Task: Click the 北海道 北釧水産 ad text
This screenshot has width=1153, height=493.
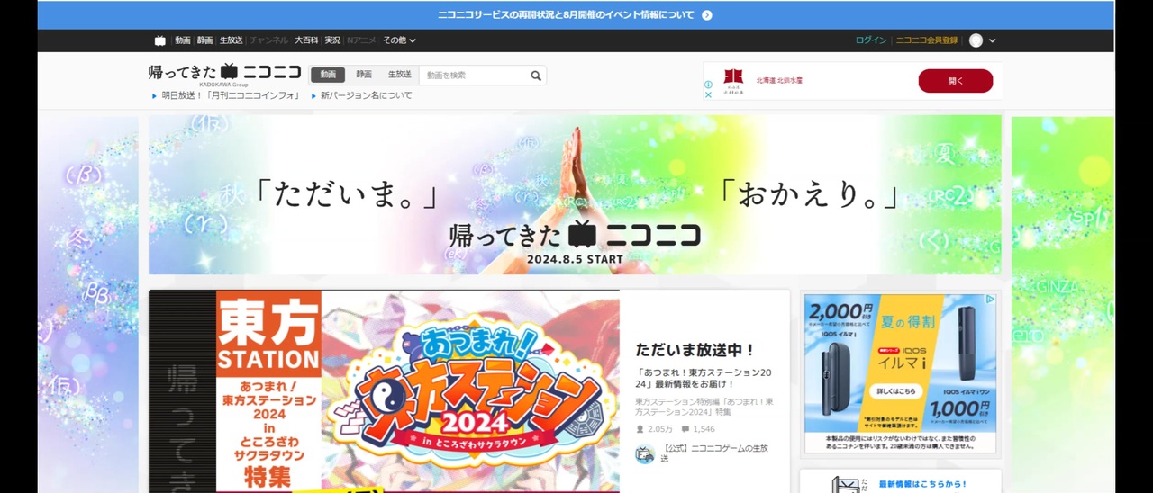Action: coord(779,81)
